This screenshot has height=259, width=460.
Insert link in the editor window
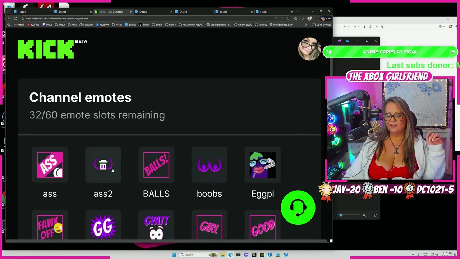click(x=376, y=27)
